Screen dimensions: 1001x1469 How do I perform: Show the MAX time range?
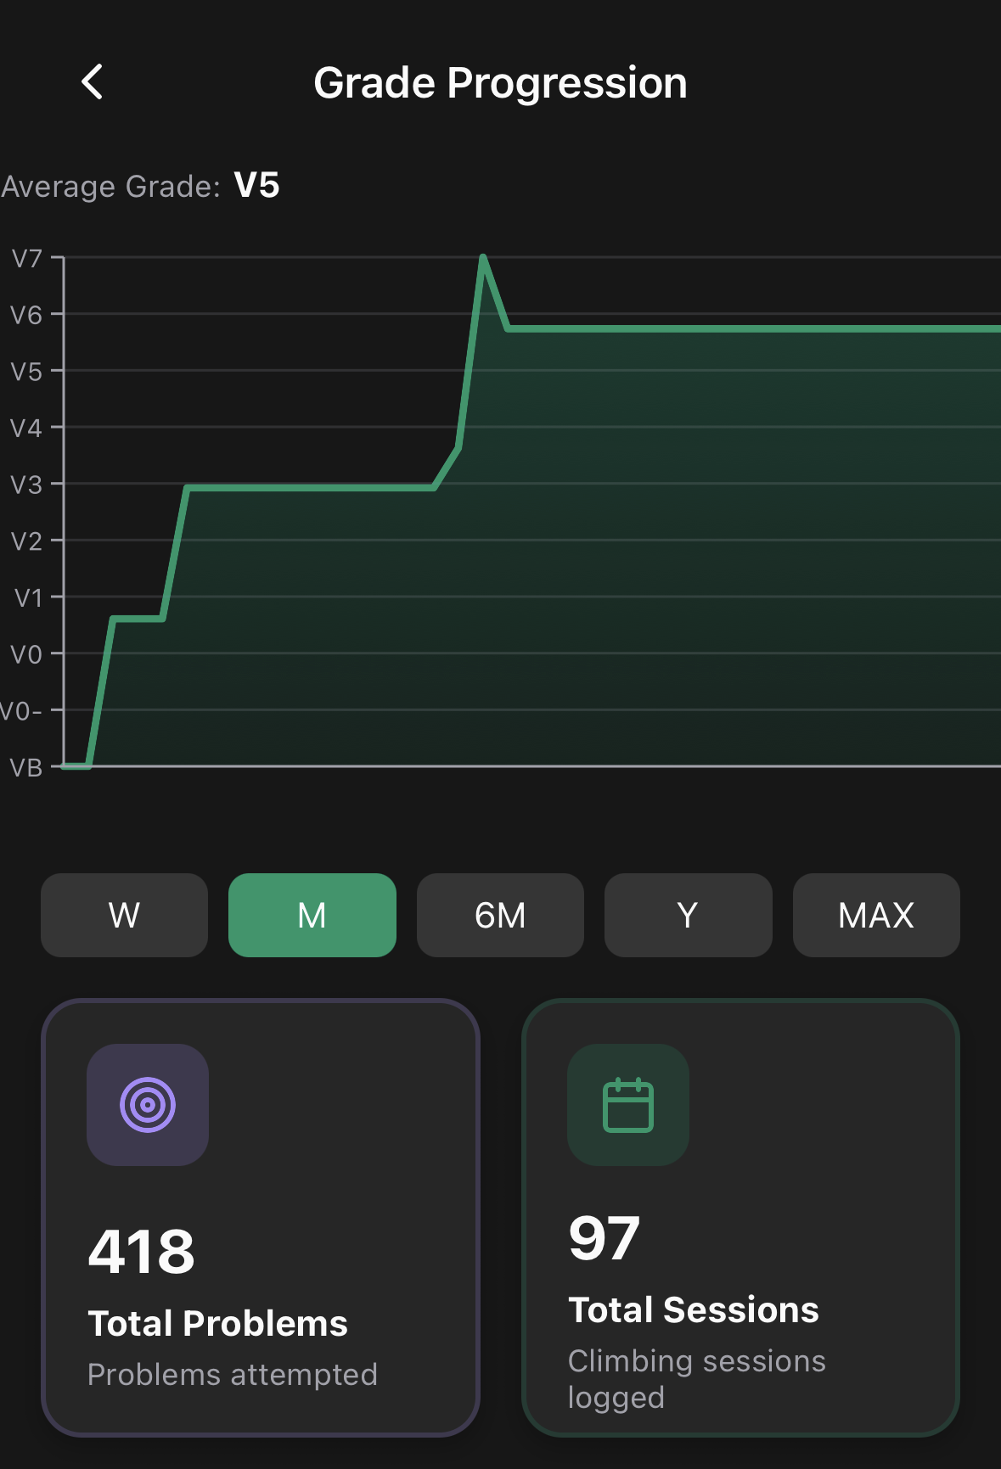click(x=875, y=915)
